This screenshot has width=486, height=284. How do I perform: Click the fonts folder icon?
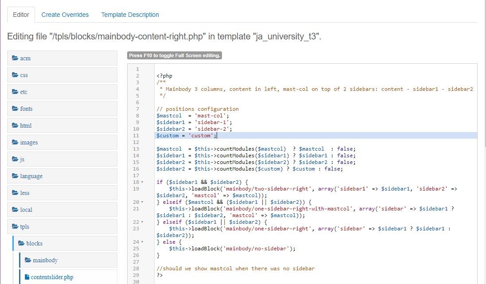[15, 109]
